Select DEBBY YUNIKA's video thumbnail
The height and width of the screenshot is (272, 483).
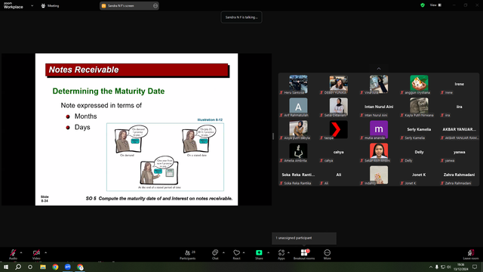[x=338, y=84]
